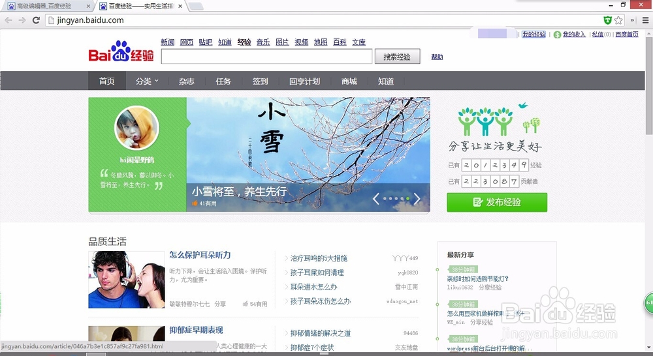This screenshot has width=653, height=356.
Task: Show hidden extensions via double chevron
Action: tap(632, 20)
